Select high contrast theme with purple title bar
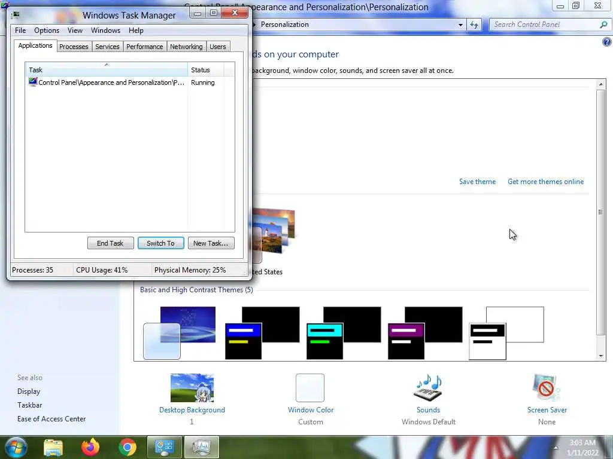 (x=425, y=333)
